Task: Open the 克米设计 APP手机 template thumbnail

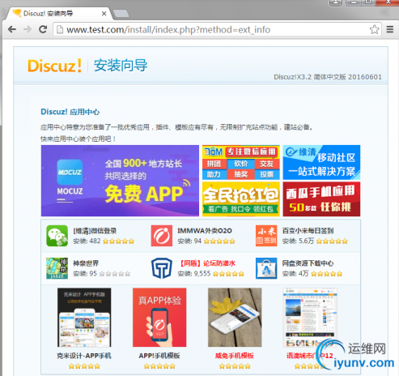Action: point(84,318)
